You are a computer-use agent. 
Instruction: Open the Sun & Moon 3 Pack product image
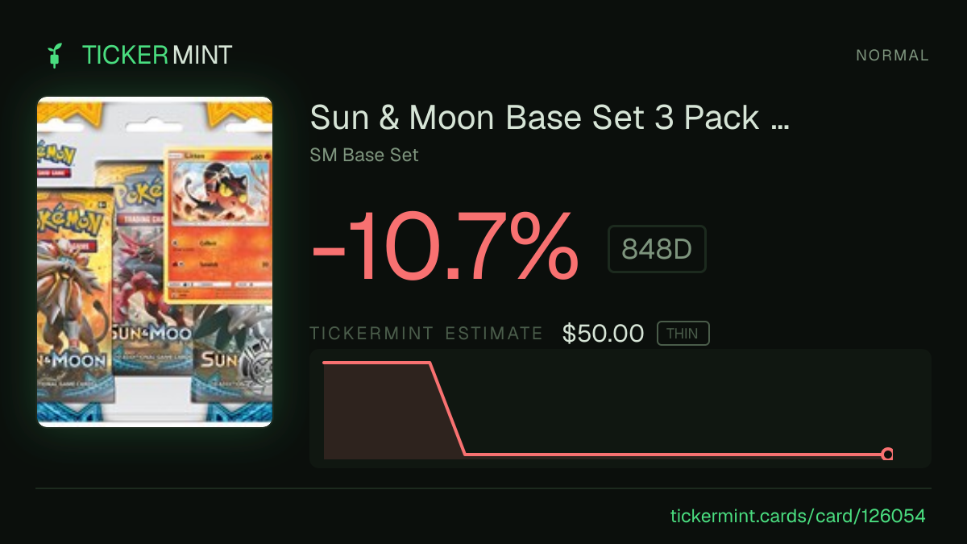[155, 262]
